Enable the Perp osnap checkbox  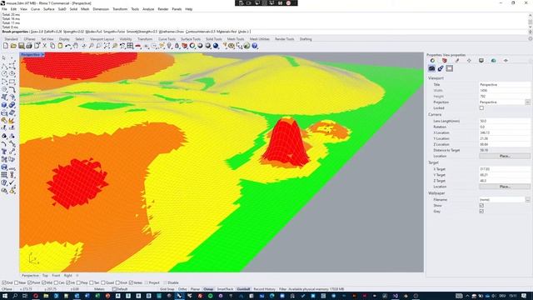pos(78,282)
